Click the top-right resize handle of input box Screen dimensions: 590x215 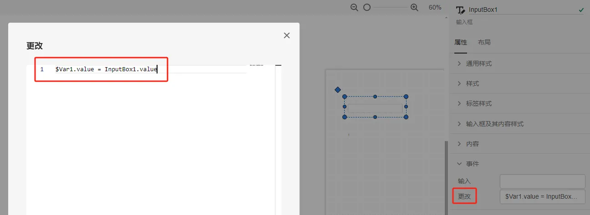pyautogui.click(x=406, y=97)
